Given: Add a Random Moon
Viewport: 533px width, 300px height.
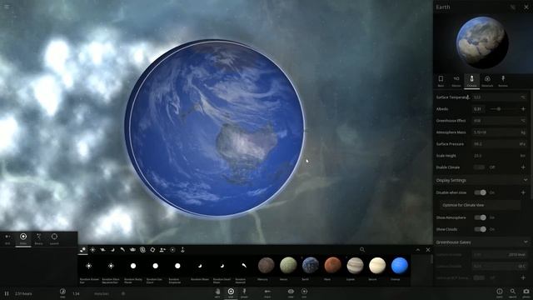Looking at the screenshot, I should (x=200, y=270).
